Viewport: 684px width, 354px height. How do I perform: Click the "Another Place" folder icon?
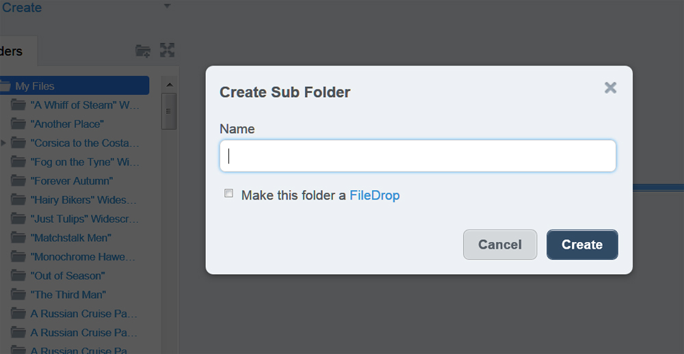(18, 124)
